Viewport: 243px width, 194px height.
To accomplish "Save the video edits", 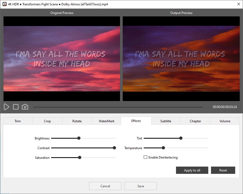I will tap(141, 186).
